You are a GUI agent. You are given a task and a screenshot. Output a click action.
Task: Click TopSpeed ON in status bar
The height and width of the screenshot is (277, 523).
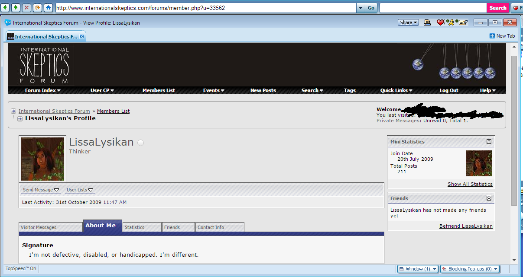coord(21,268)
